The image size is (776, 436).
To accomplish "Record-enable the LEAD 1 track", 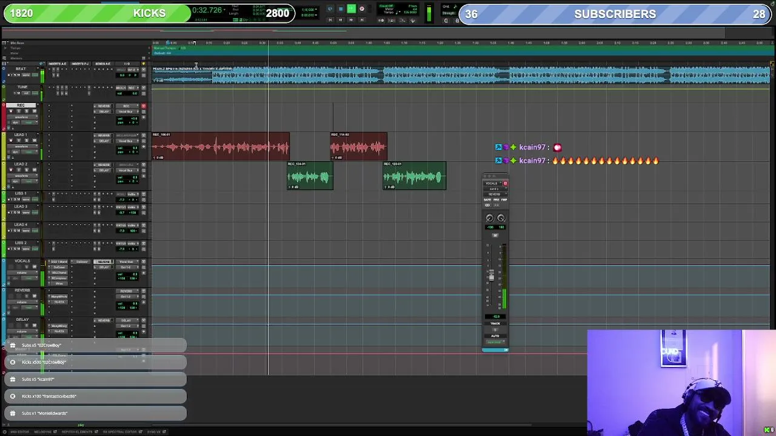I will point(11,140).
